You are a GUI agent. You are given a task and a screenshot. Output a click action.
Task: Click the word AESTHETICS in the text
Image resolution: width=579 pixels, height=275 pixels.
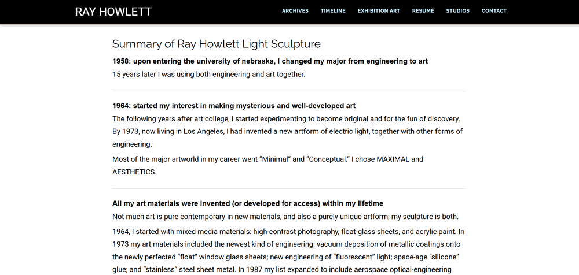pos(134,172)
